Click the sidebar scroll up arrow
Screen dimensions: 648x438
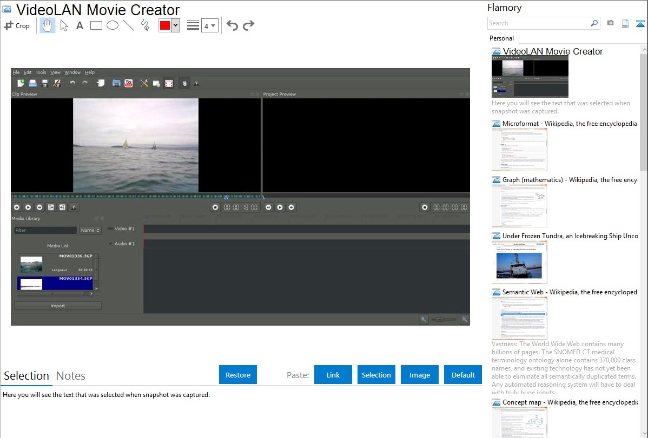[x=644, y=50]
